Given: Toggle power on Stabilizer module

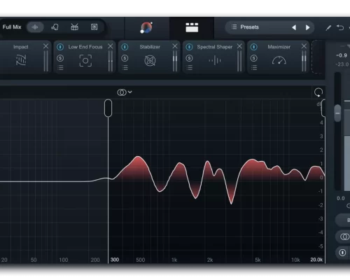Looking at the screenshot, I should [x=125, y=47].
